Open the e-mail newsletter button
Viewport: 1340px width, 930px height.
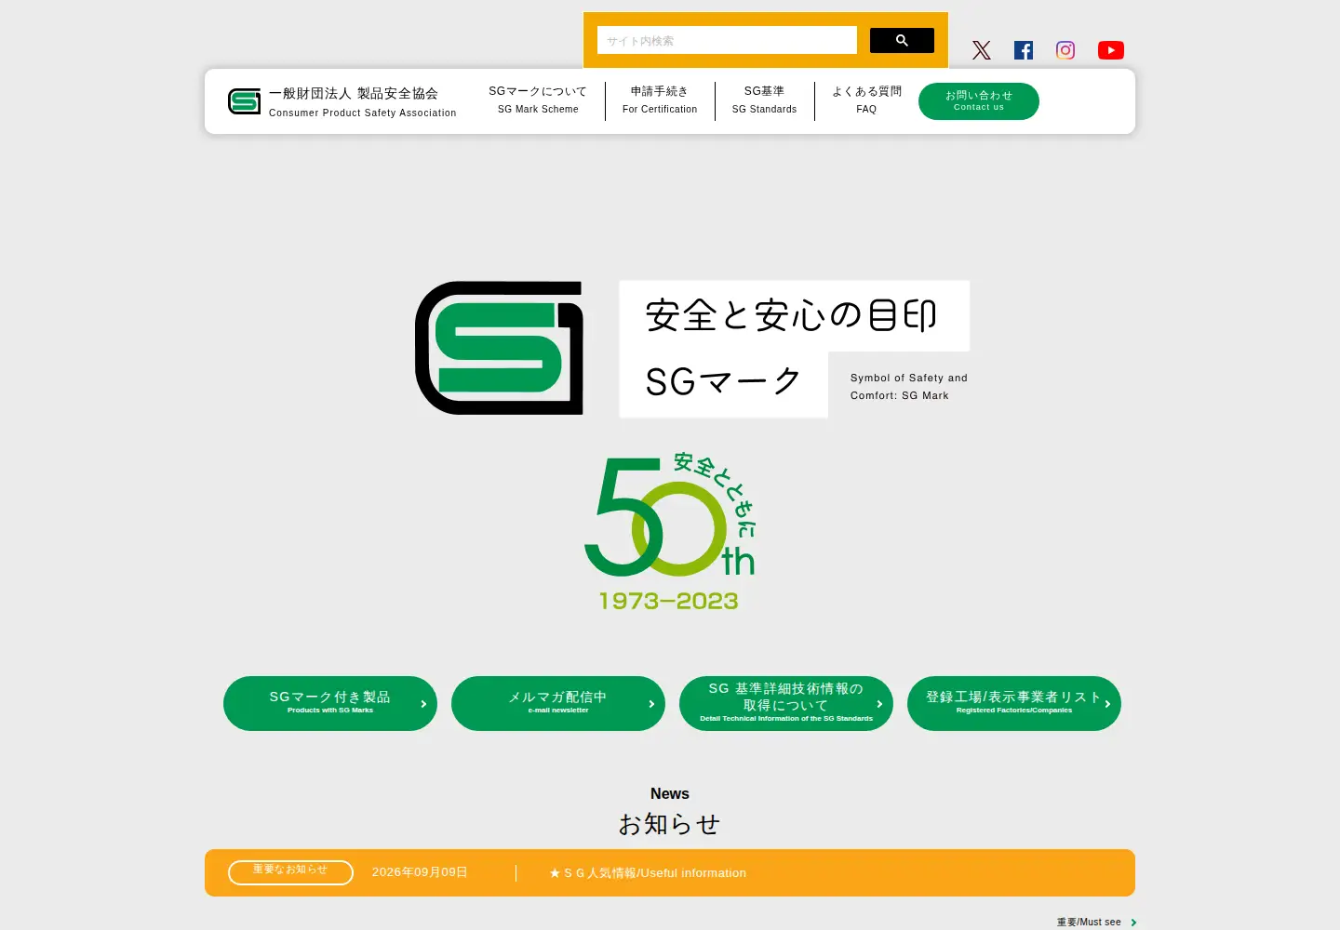tap(558, 703)
